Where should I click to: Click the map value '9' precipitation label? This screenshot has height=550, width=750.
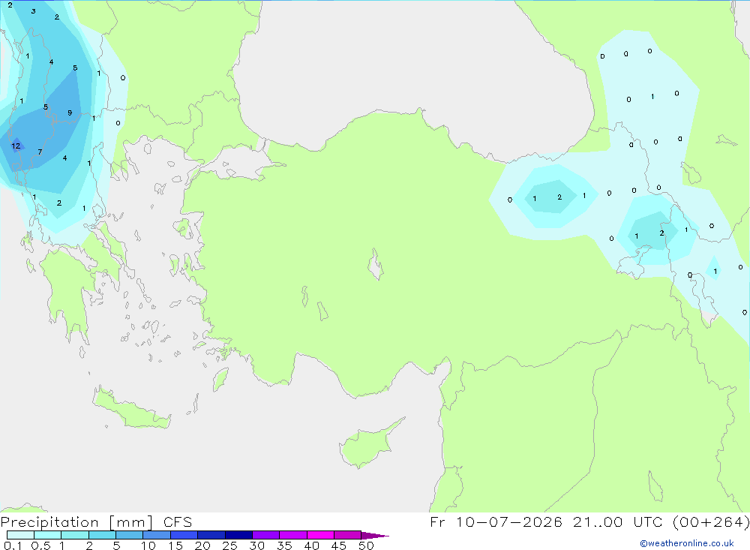[x=70, y=113]
